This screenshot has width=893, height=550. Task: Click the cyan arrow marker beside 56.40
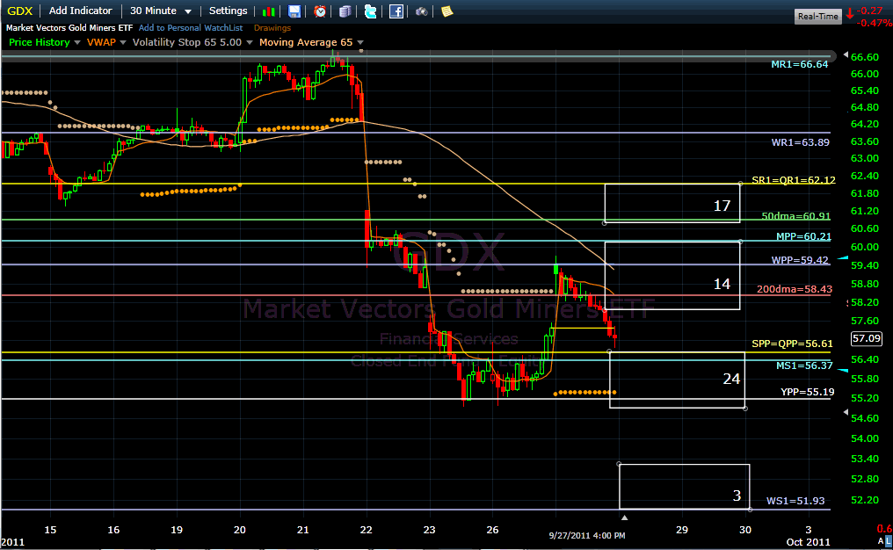(x=842, y=370)
